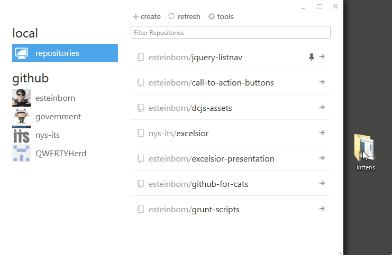Click the repo book icon beside excelsior-presentation
The width and height of the screenshot is (392, 255).
141,159
